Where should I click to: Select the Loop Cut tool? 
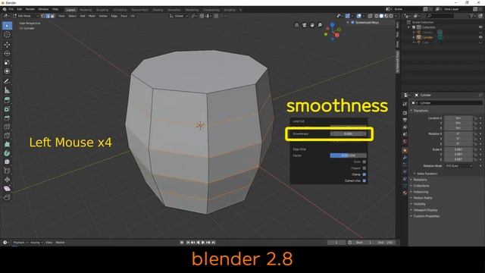(x=7, y=127)
